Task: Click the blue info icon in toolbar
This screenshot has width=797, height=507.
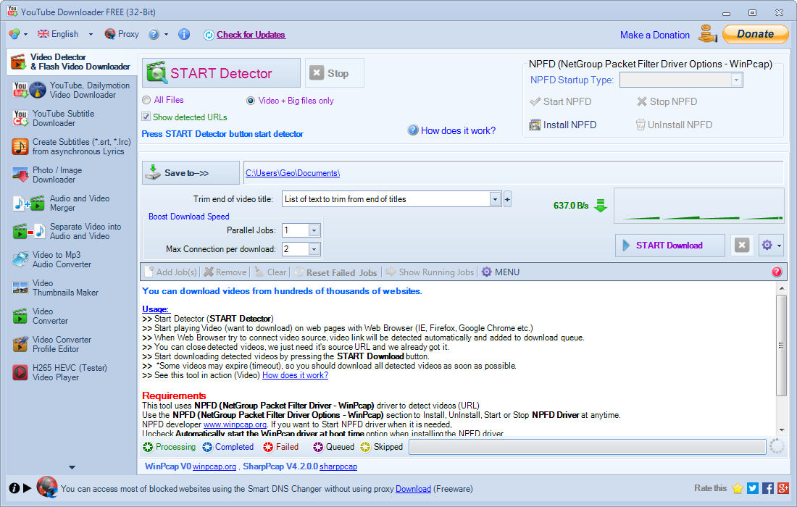Action: click(184, 34)
